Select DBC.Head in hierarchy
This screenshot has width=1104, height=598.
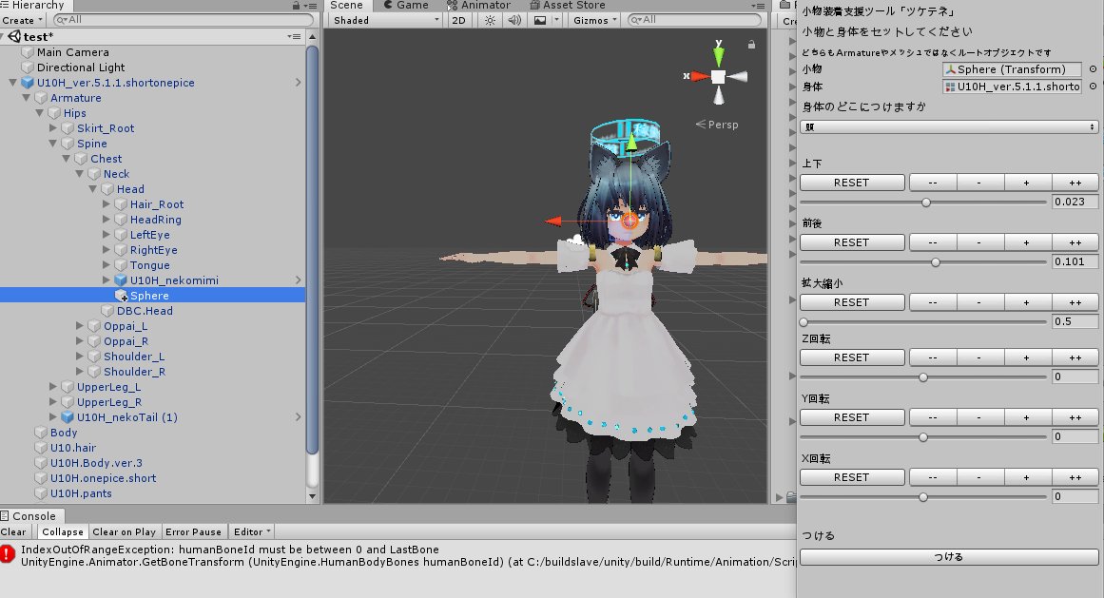click(145, 311)
